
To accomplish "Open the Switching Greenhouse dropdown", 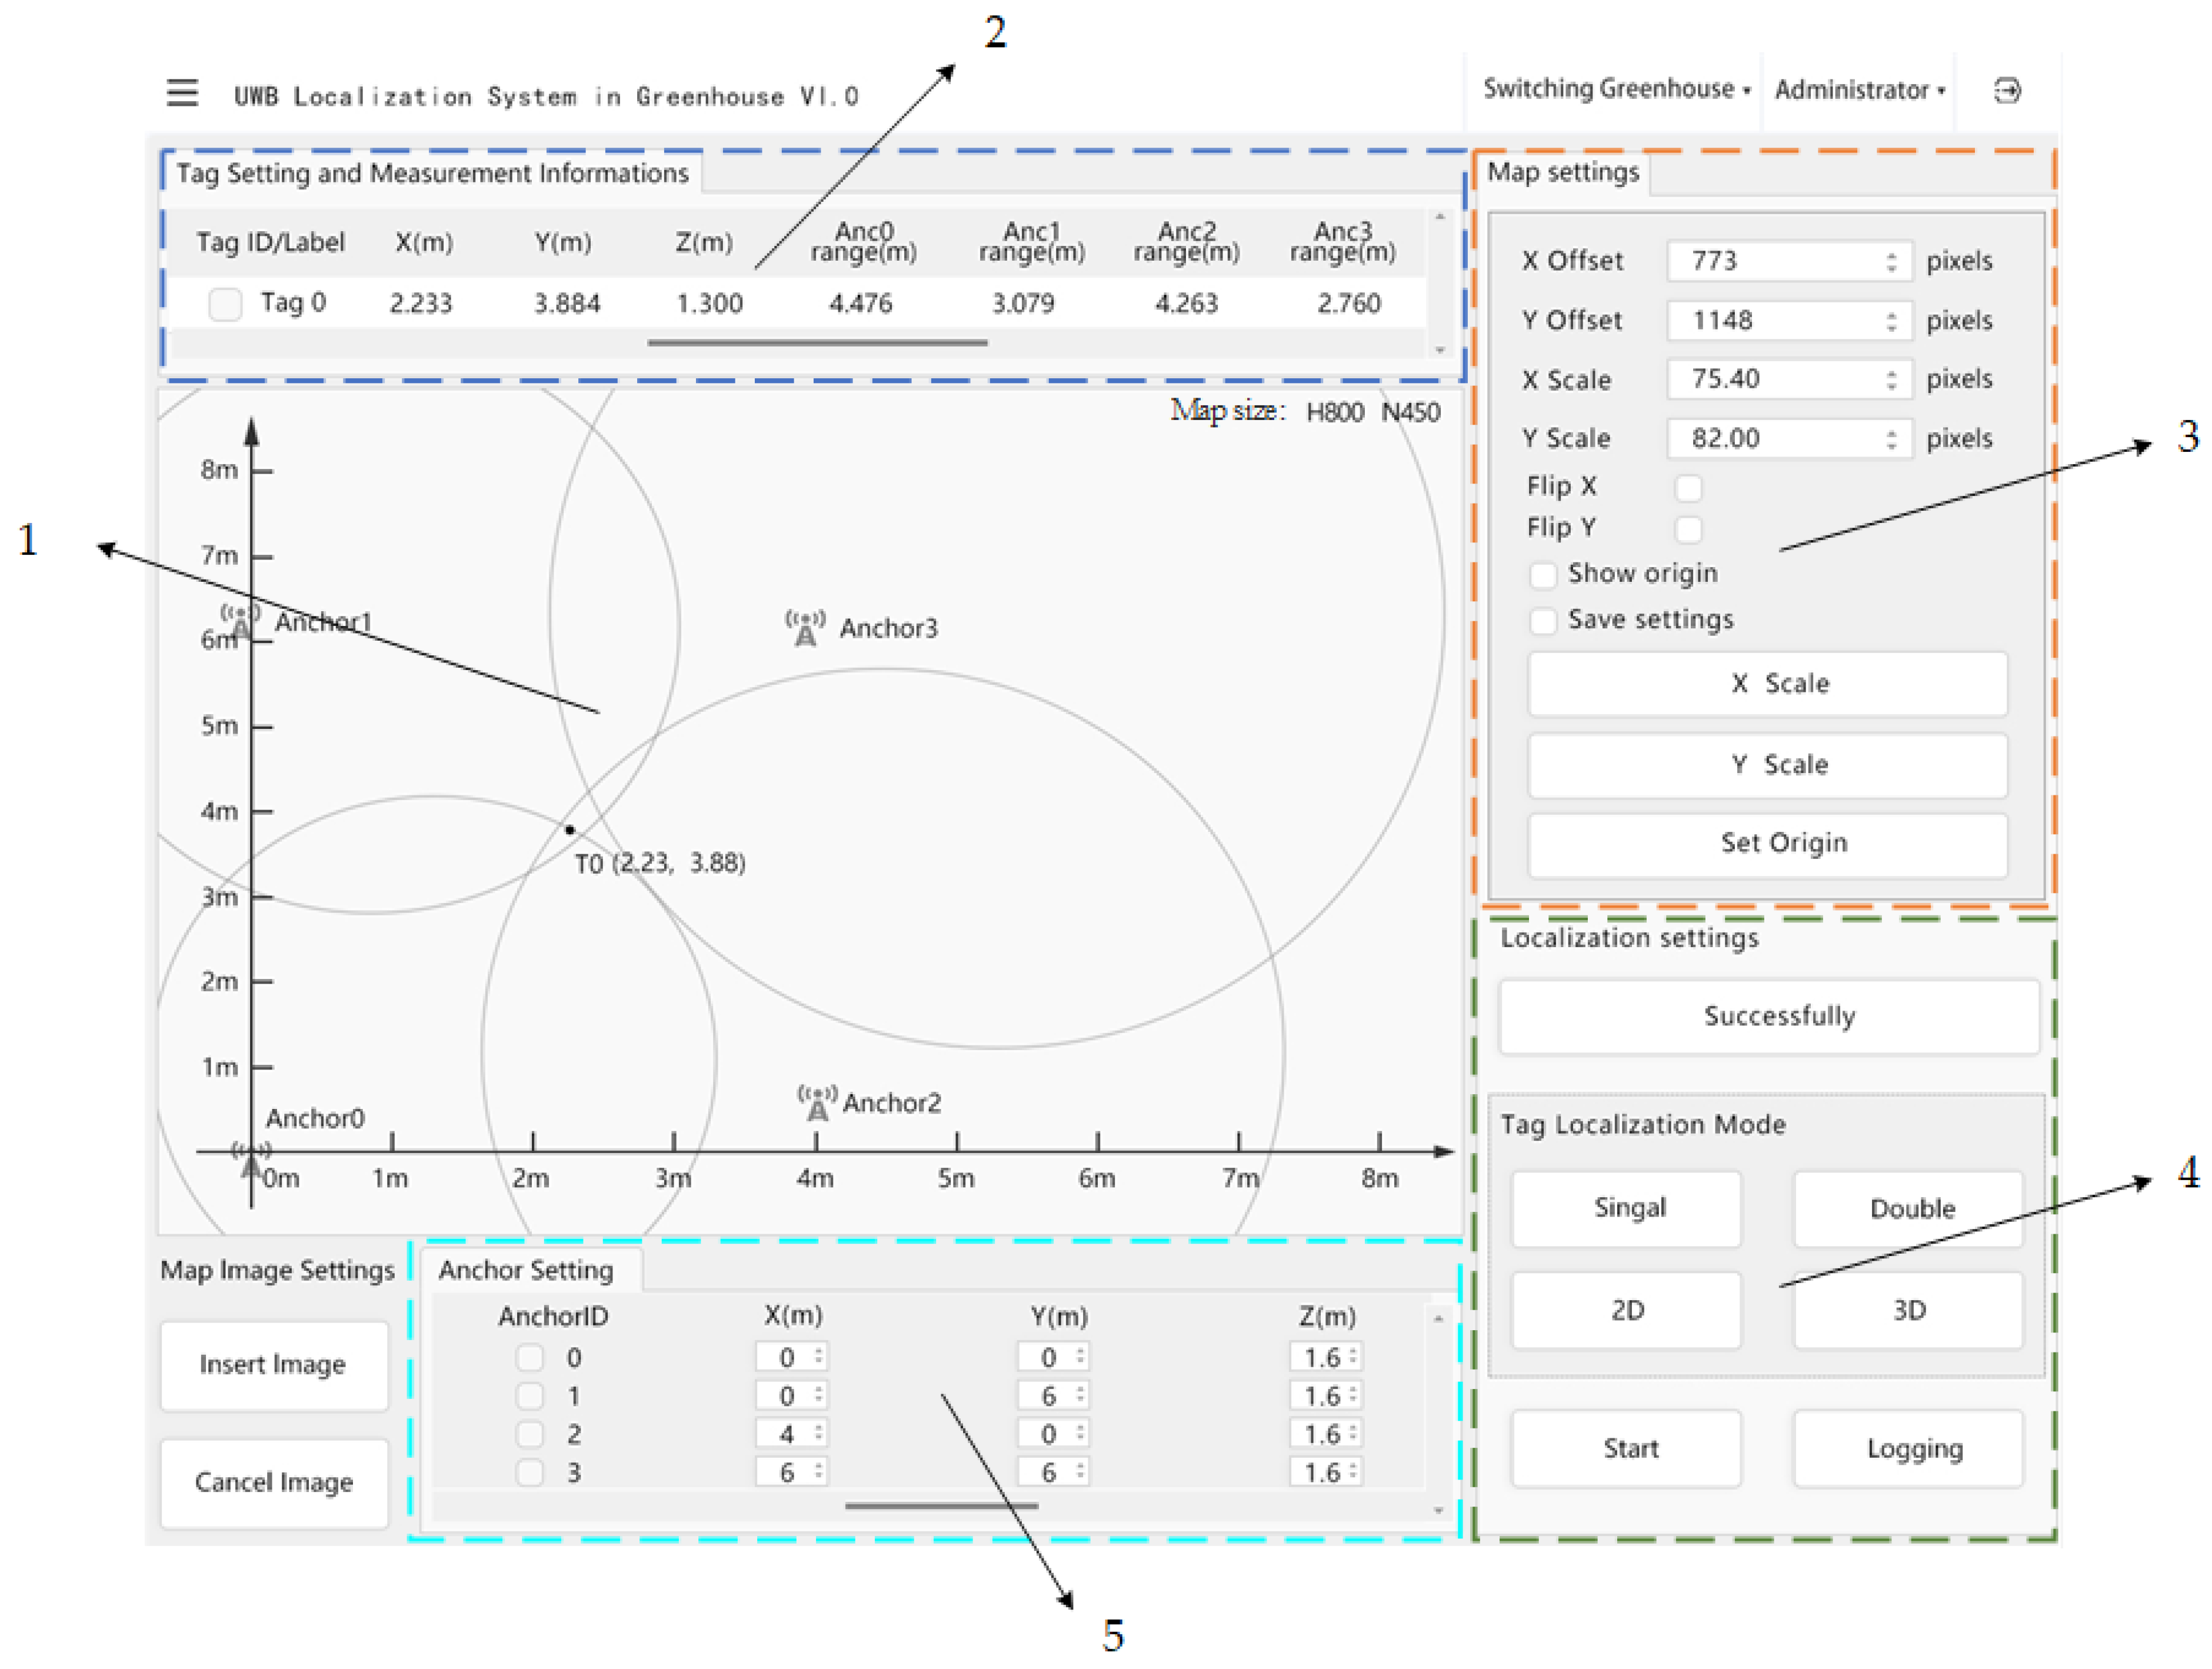I will (1615, 89).
